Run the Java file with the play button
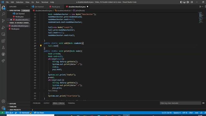Screen dimensions: 206x116 tap(200, 6)
